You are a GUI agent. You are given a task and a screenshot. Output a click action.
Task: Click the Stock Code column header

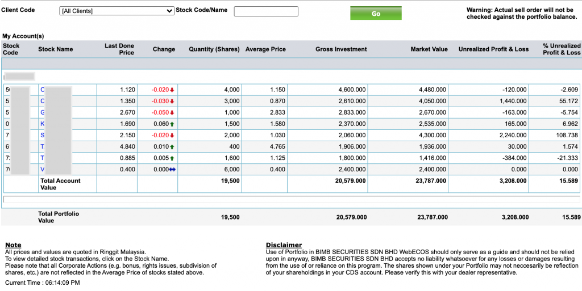[11, 49]
